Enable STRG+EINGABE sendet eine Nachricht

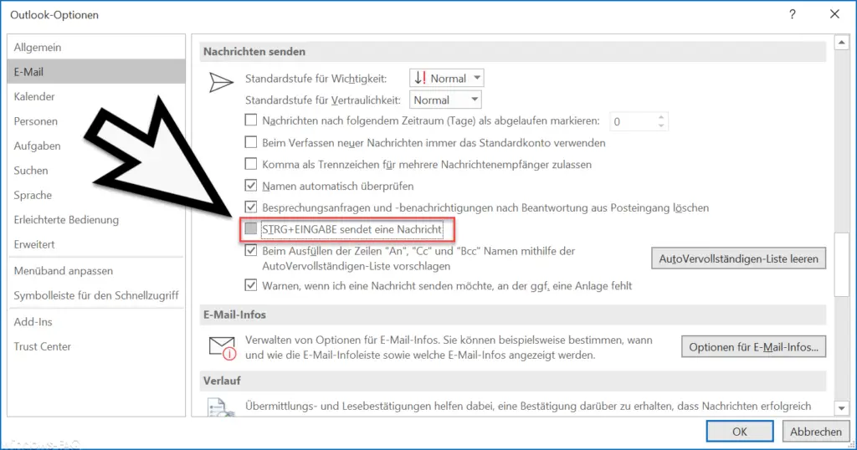[x=251, y=229]
